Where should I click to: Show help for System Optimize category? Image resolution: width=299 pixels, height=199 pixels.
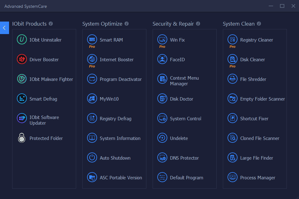(126, 24)
